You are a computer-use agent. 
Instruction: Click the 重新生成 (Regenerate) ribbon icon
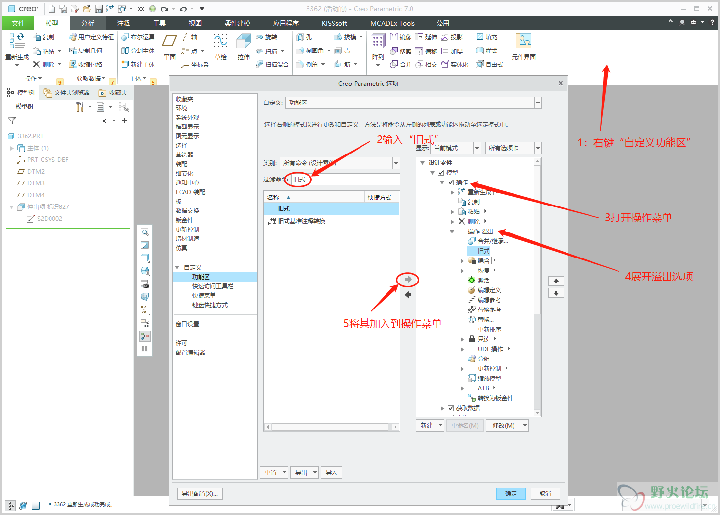(17, 41)
